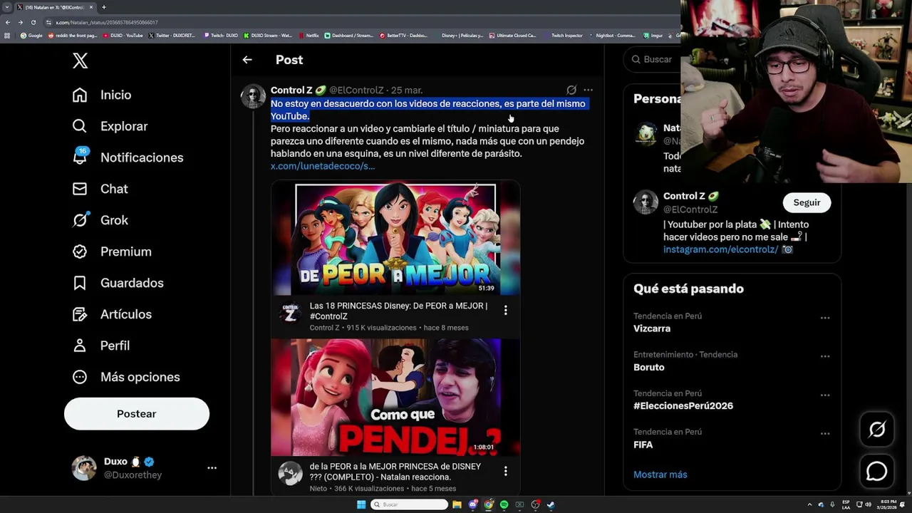The image size is (912, 513).
Task: Open the floating Grok button
Action: point(877,430)
